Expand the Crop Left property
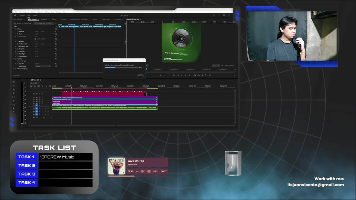This screenshot has width=356, height=200. tap(15, 49)
